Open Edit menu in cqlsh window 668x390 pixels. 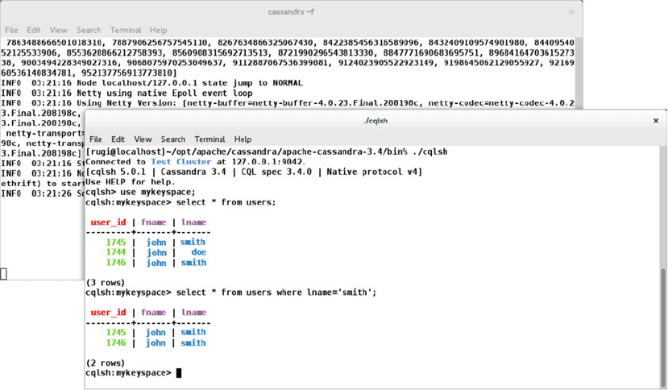click(x=118, y=139)
